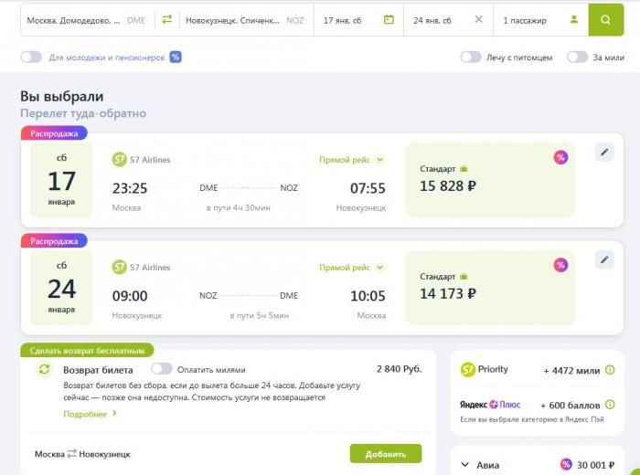The height and width of the screenshot is (475, 640).
Task: Edit the 24 января return flight
Action: 604,260
